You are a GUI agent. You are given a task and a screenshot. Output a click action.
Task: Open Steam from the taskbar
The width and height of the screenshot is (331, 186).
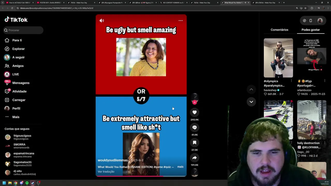[x=33, y=183]
